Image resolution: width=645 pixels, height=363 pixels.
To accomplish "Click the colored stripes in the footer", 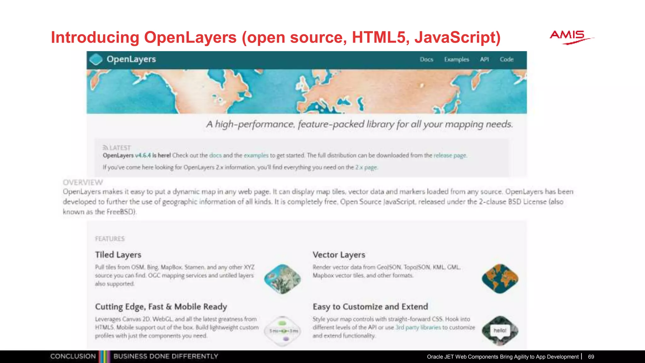I will [x=105, y=357].
